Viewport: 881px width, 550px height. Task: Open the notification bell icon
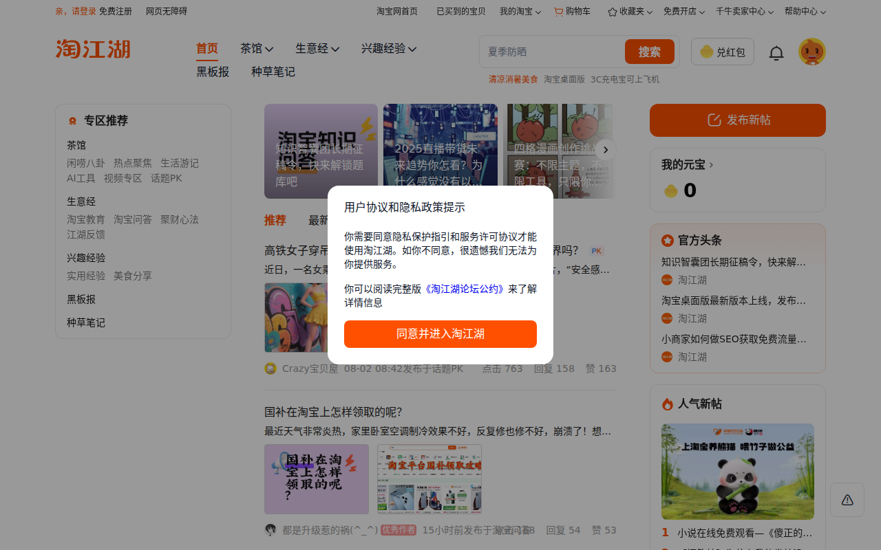(776, 52)
